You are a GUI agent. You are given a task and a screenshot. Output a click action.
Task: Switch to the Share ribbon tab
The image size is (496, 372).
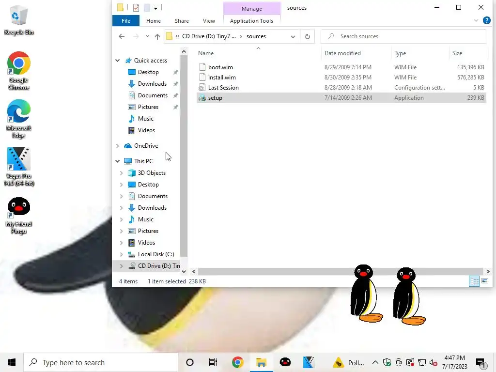pos(182,21)
